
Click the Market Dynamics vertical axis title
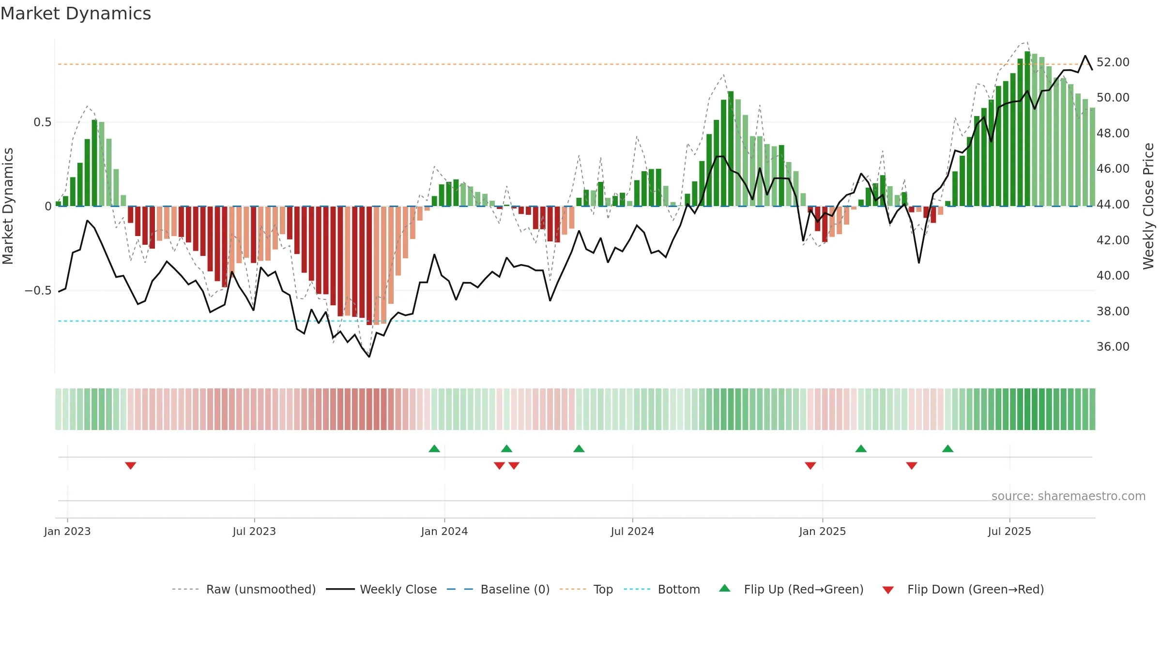point(8,206)
